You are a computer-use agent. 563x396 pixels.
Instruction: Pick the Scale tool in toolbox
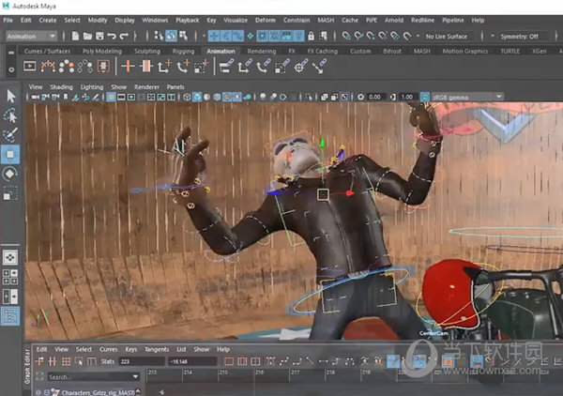(10, 193)
